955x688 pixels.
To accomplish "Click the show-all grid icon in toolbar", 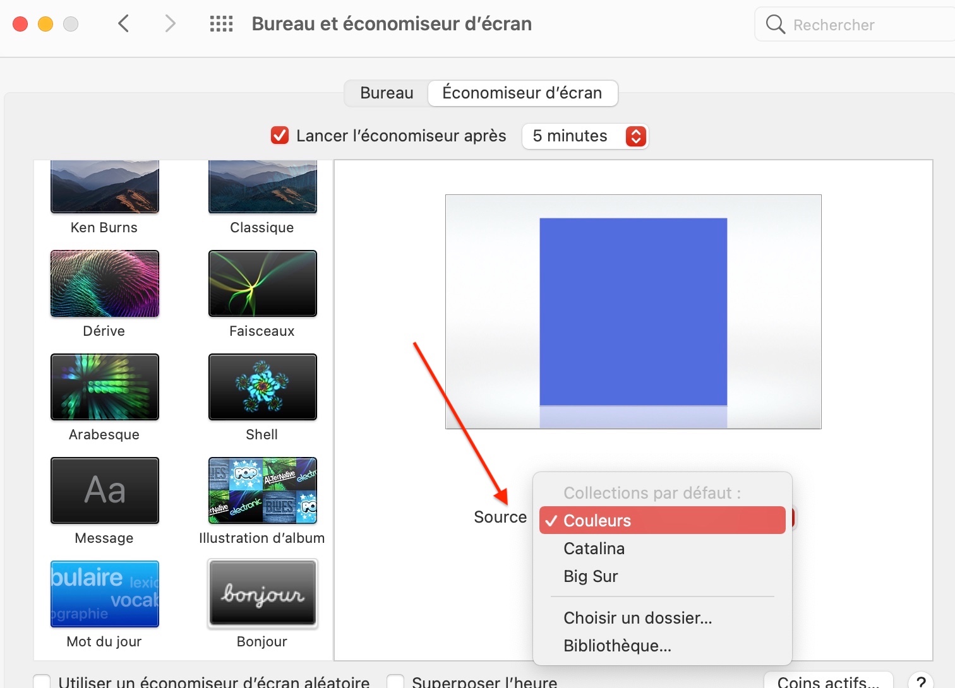I will 221,24.
